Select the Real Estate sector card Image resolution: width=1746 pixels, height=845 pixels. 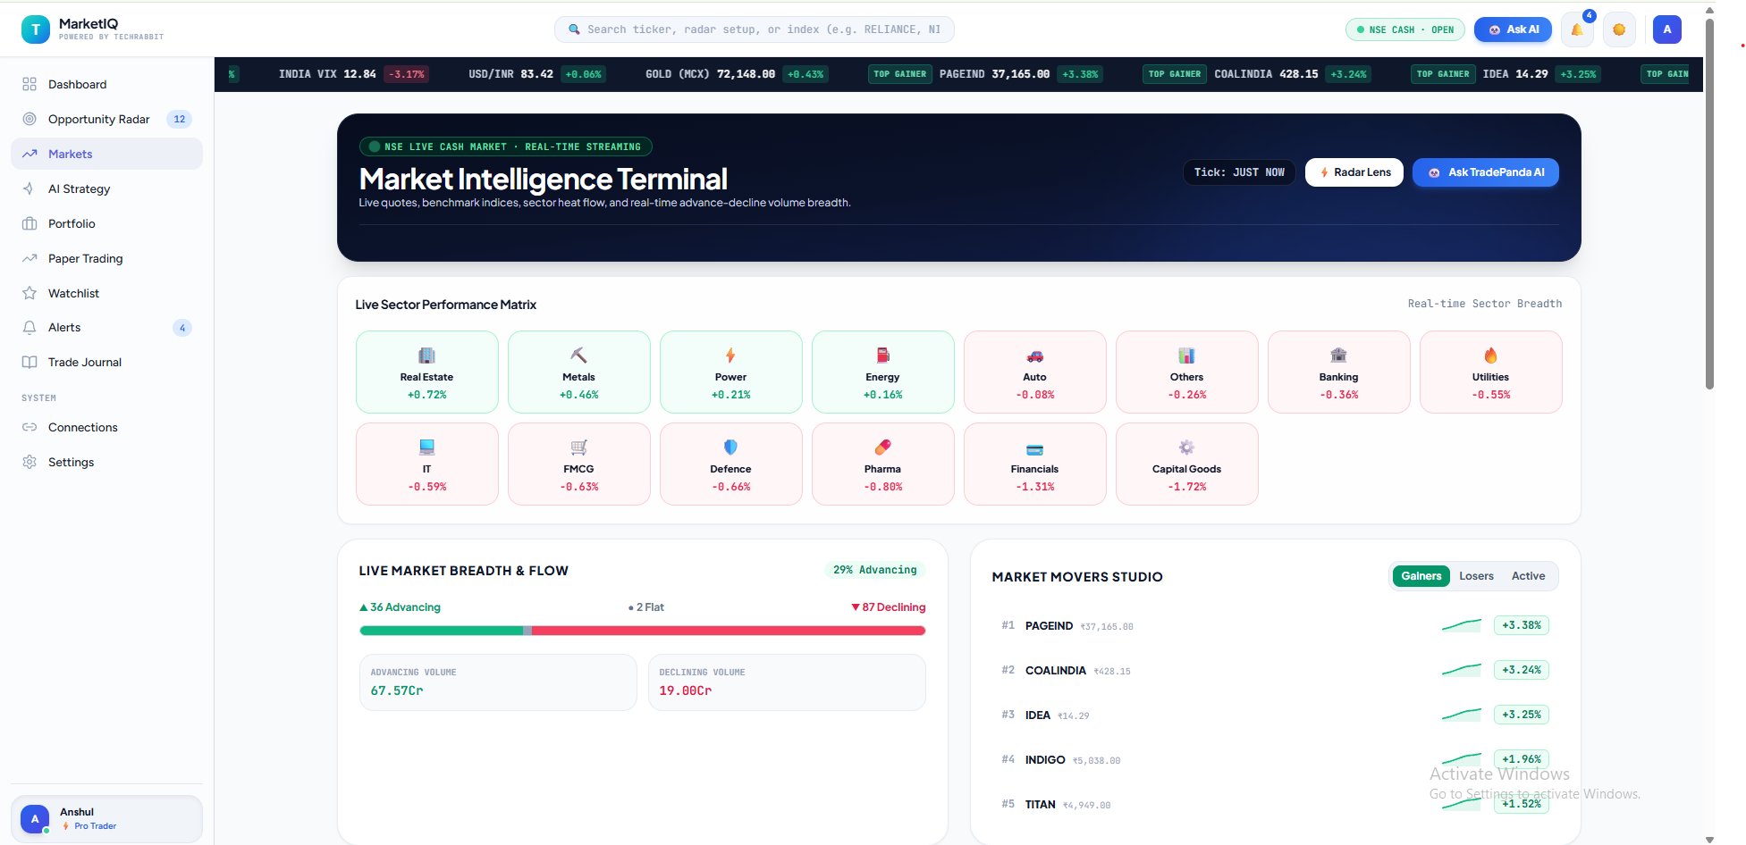coord(427,372)
